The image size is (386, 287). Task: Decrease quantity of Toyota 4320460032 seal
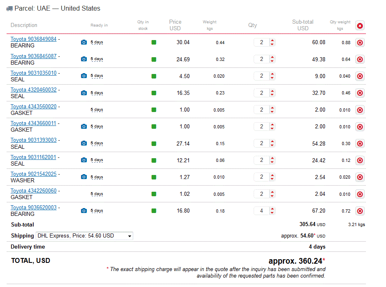click(x=272, y=95)
